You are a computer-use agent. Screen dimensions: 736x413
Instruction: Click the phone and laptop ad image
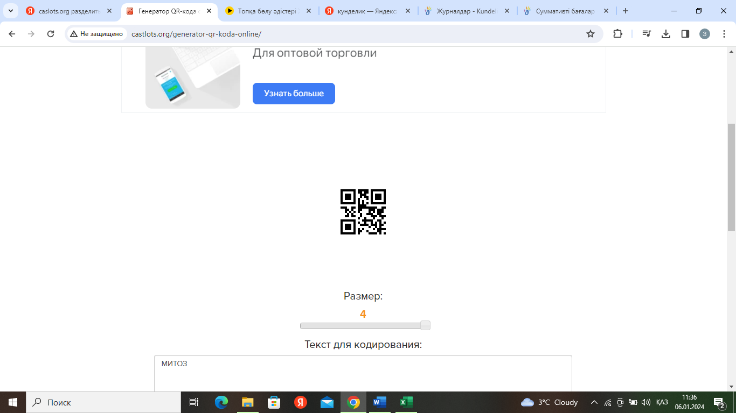coord(193,77)
